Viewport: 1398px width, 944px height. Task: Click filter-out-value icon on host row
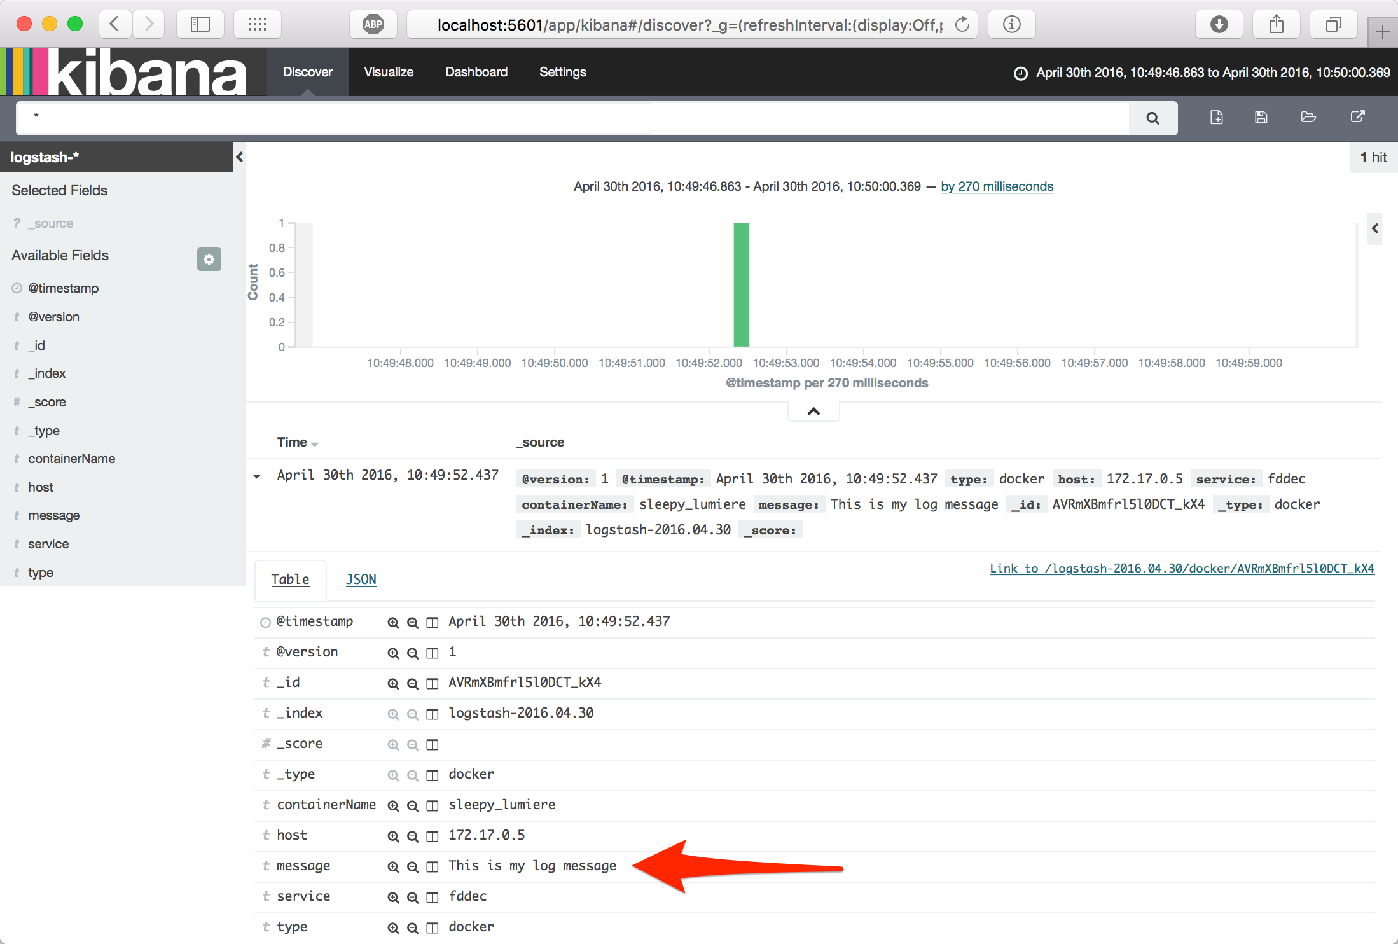point(413,836)
